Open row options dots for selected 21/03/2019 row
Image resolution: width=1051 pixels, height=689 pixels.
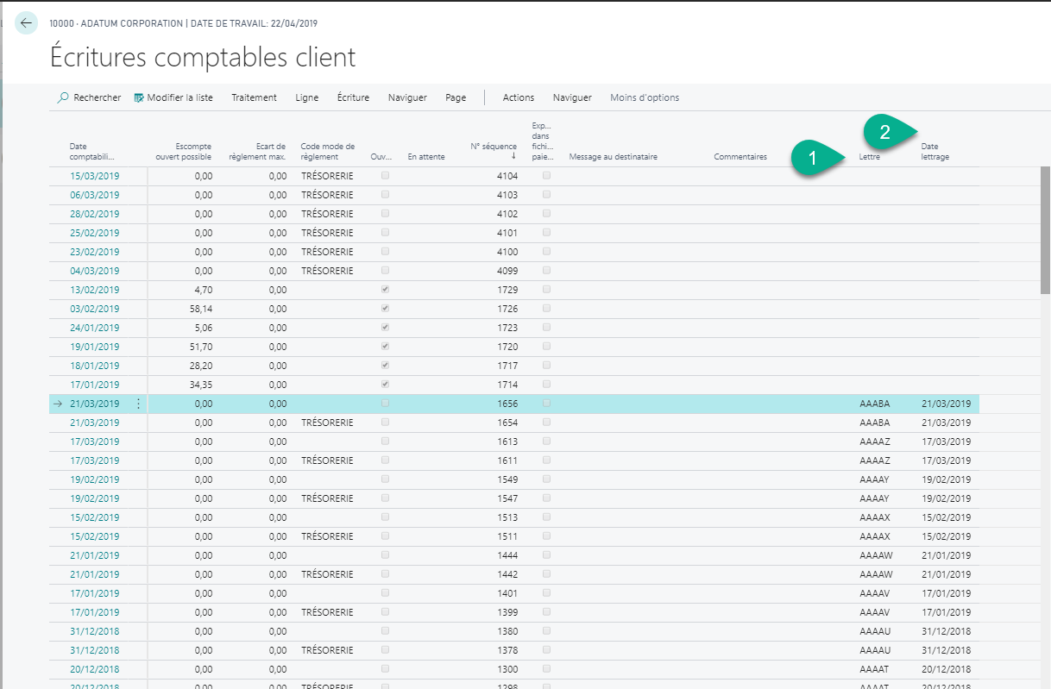[138, 404]
